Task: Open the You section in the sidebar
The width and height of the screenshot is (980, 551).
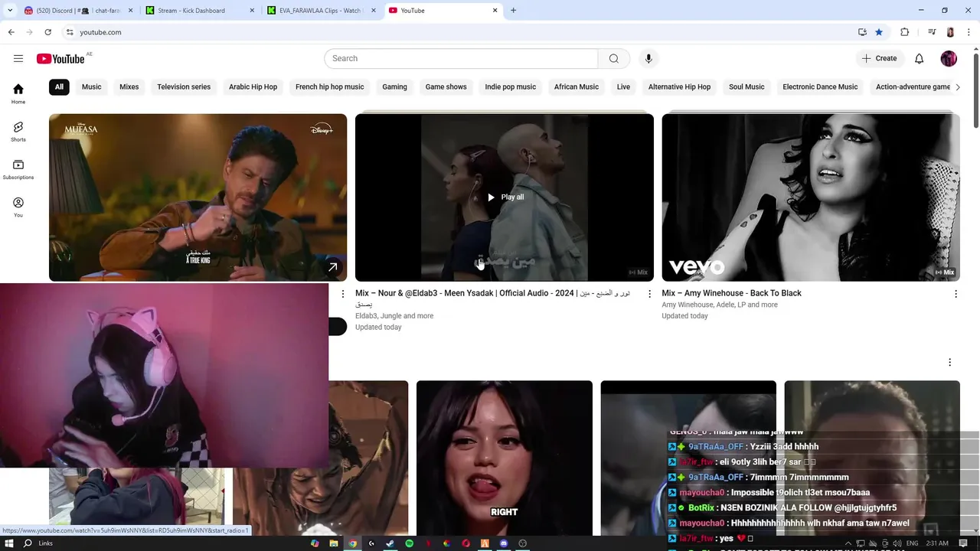Action: click(x=18, y=207)
